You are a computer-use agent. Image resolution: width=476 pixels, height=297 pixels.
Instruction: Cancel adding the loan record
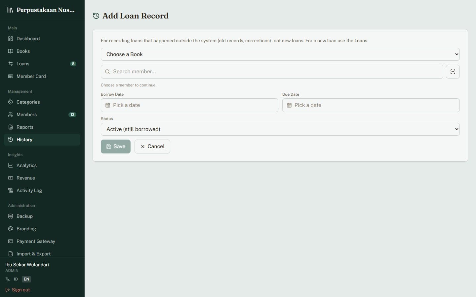[152, 147]
